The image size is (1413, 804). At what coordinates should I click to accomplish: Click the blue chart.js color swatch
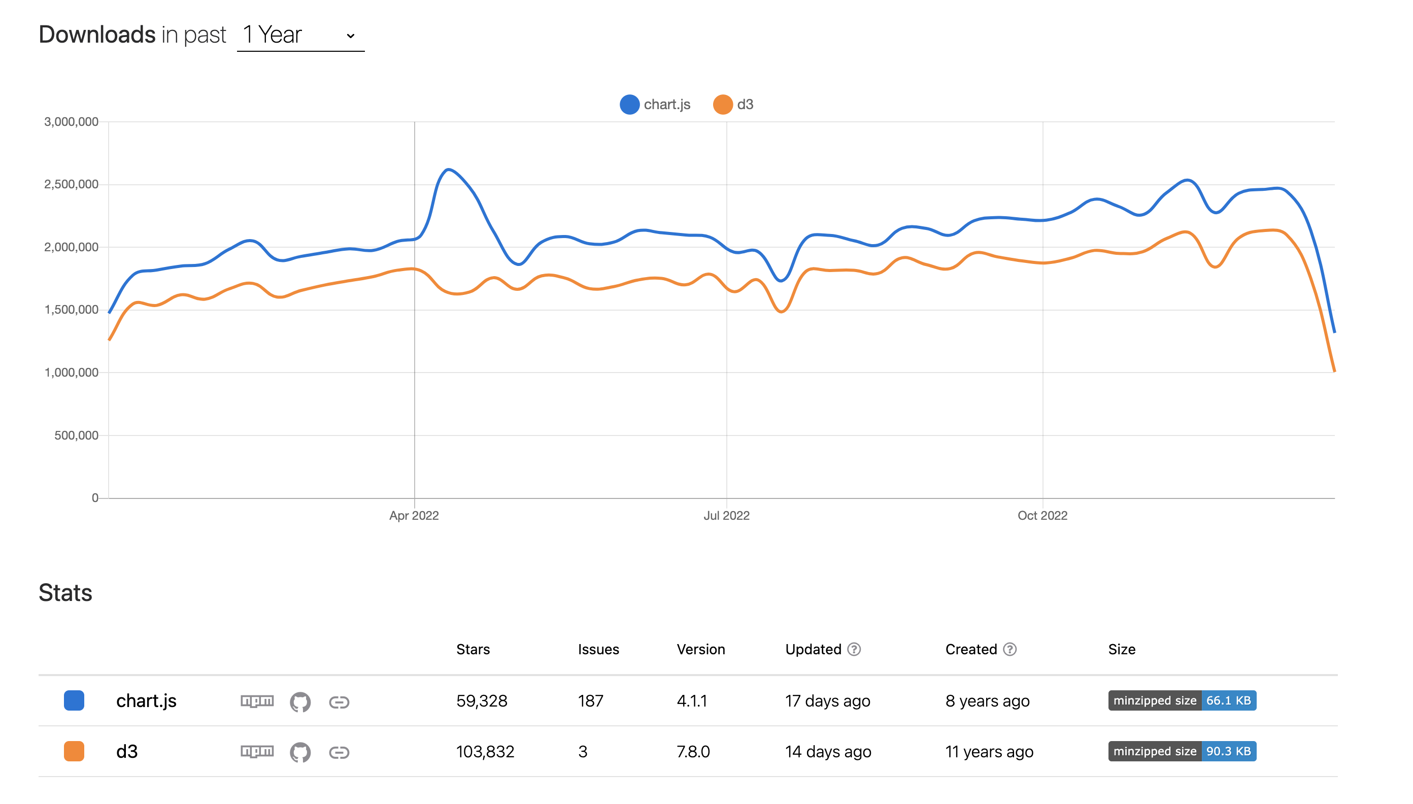click(74, 701)
